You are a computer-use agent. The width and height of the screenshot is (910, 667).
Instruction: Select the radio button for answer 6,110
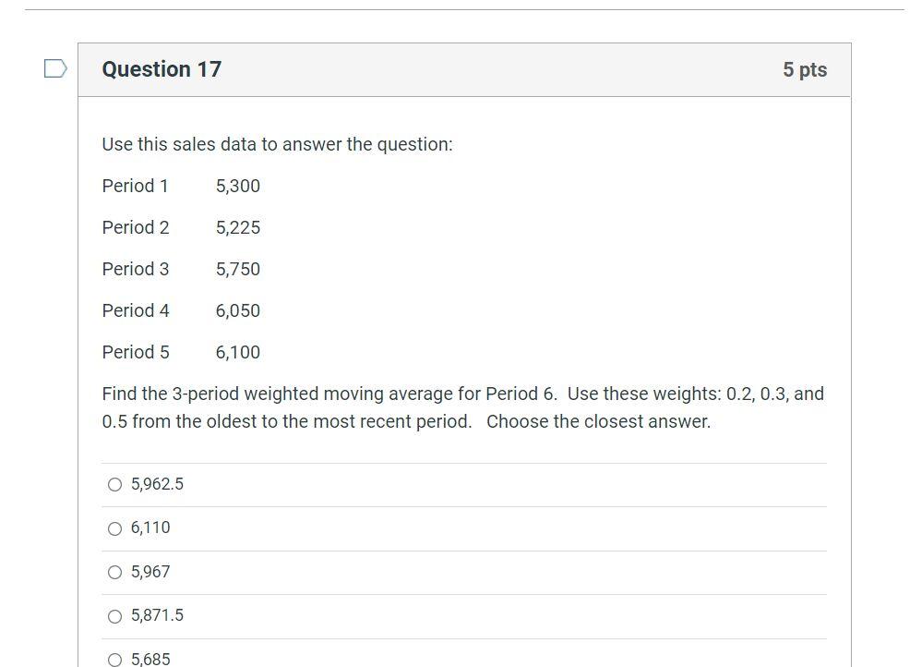114,528
